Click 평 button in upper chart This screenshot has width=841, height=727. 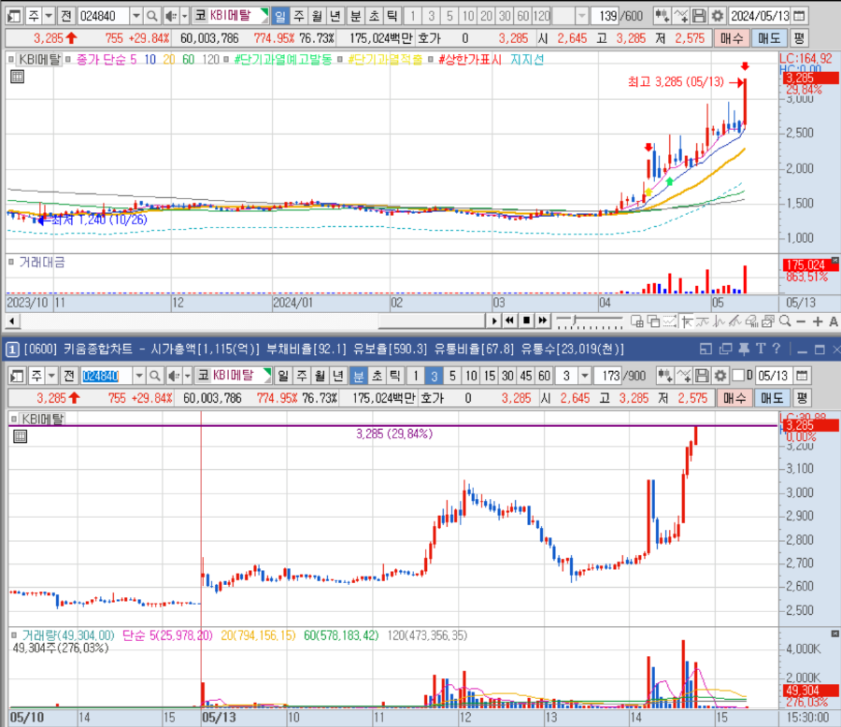[799, 38]
